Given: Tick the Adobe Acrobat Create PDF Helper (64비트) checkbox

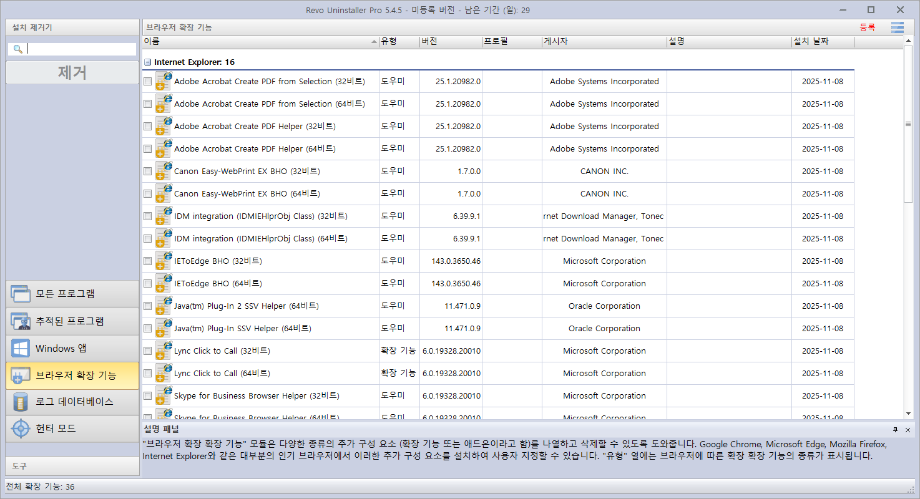Looking at the screenshot, I should [147, 149].
